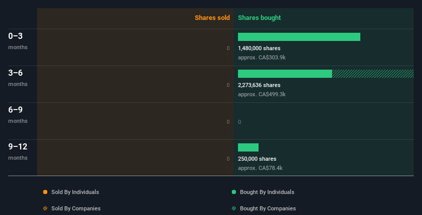Image resolution: width=422 pixels, height=215 pixels.
Task: Click the striped orange Sold By Companies icon
Action: (x=45, y=208)
